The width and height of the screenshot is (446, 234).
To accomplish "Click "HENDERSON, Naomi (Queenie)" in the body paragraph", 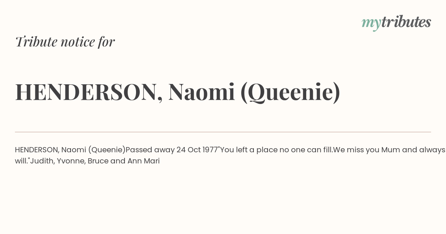I will tap(70, 150).
